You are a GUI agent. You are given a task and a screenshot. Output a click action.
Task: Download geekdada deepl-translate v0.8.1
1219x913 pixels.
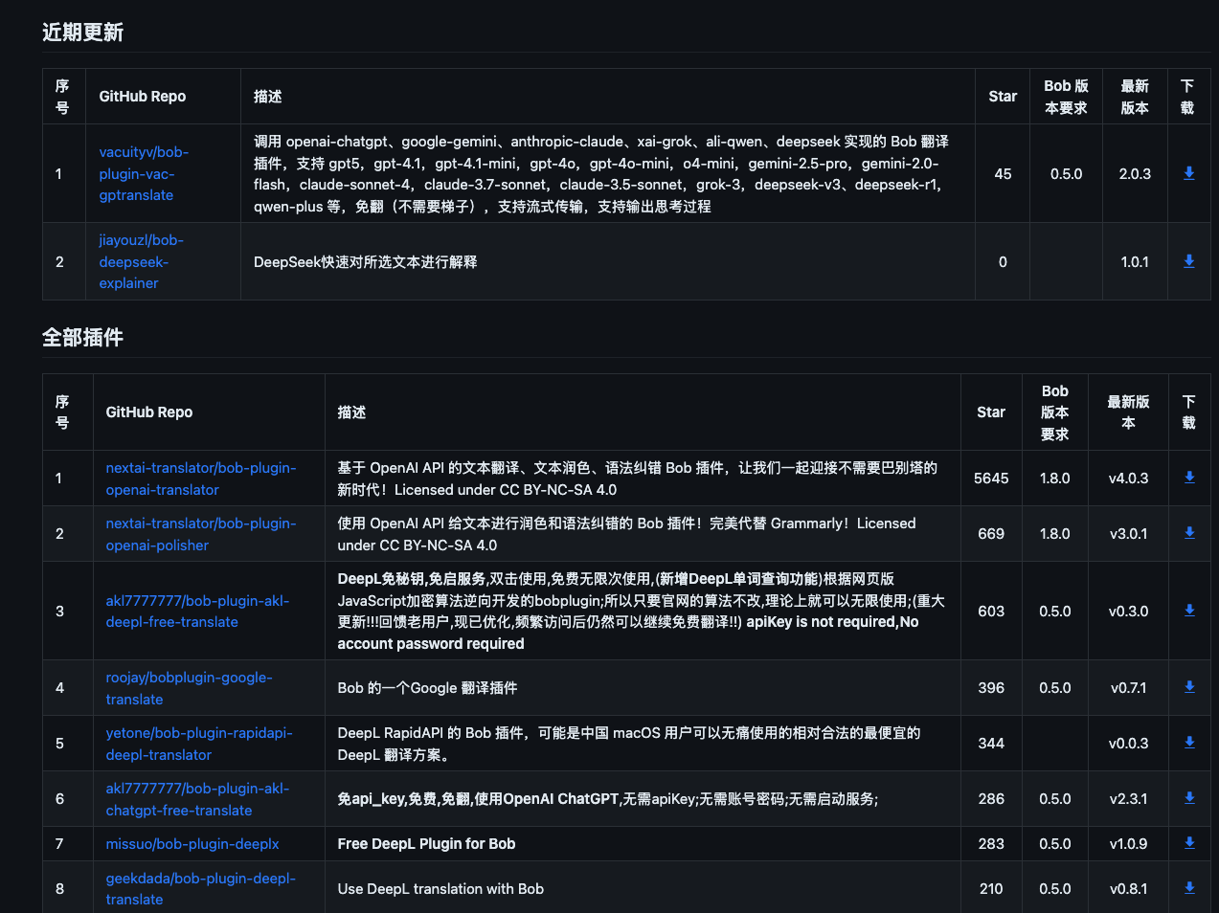coord(1189,888)
